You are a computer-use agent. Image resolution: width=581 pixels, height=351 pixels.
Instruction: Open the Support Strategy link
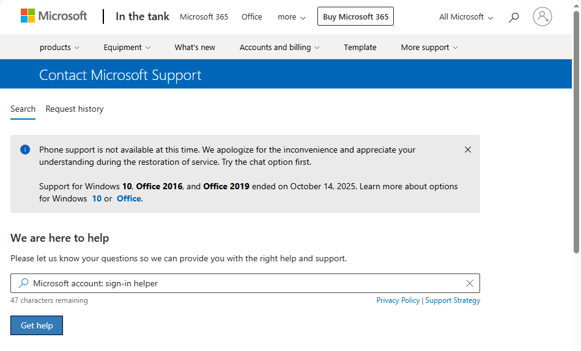(453, 300)
